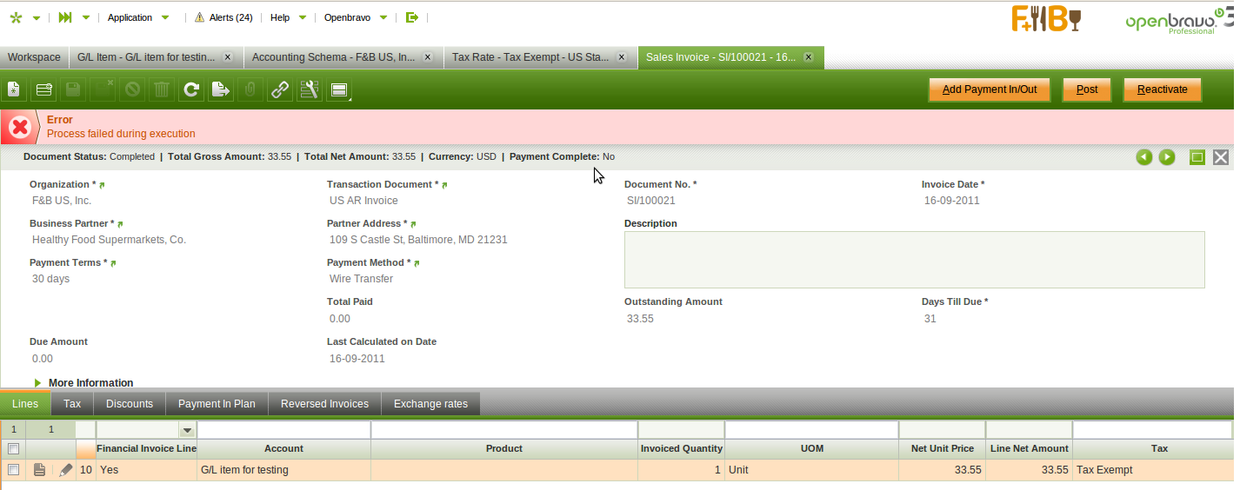Close the G/L Item tab
Screen dimensions: 1240x490
coord(227,57)
